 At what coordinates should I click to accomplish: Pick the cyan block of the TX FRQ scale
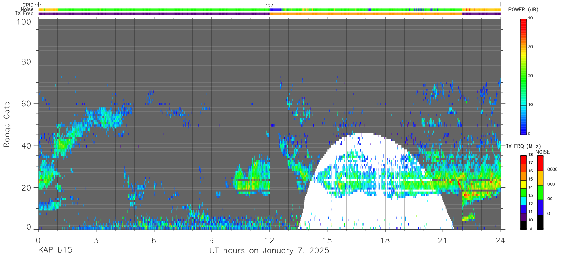(x=524, y=199)
